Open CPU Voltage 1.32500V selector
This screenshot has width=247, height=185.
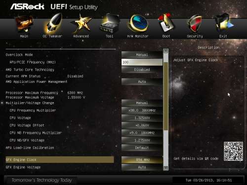pyautogui.click(x=142, y=118)
